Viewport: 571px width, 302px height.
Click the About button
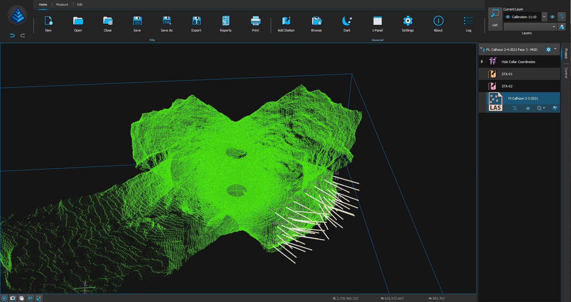438,24
